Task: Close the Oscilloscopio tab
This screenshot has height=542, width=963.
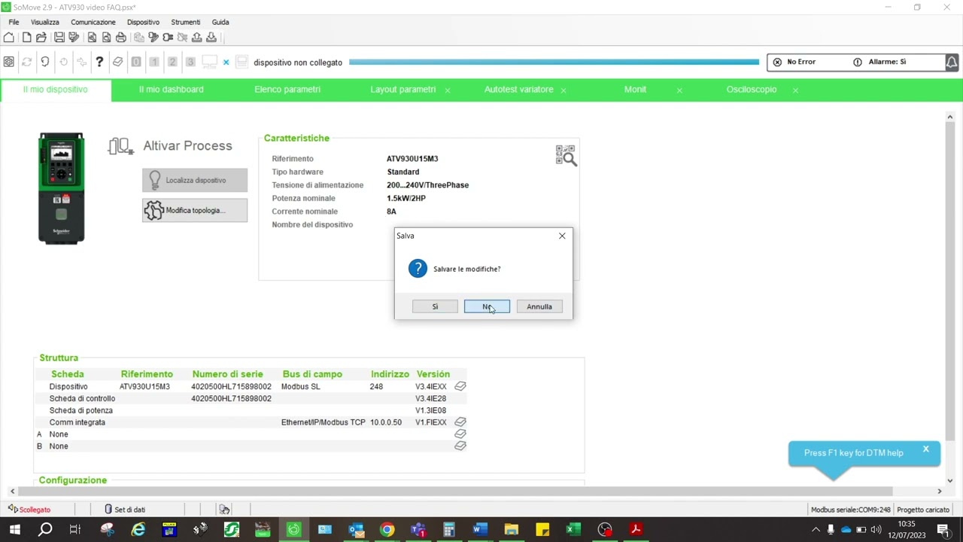Action: click(x=795, y=90)
